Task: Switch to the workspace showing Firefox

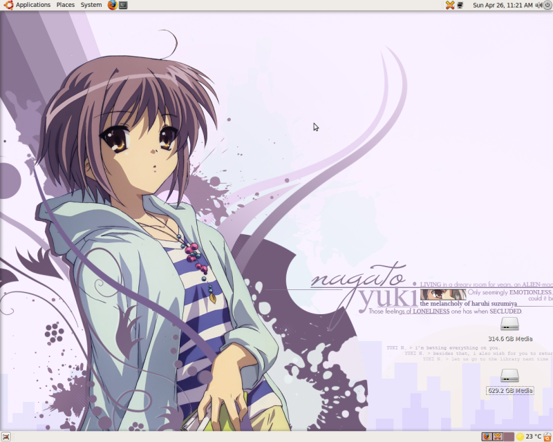Action: (487, 436)
